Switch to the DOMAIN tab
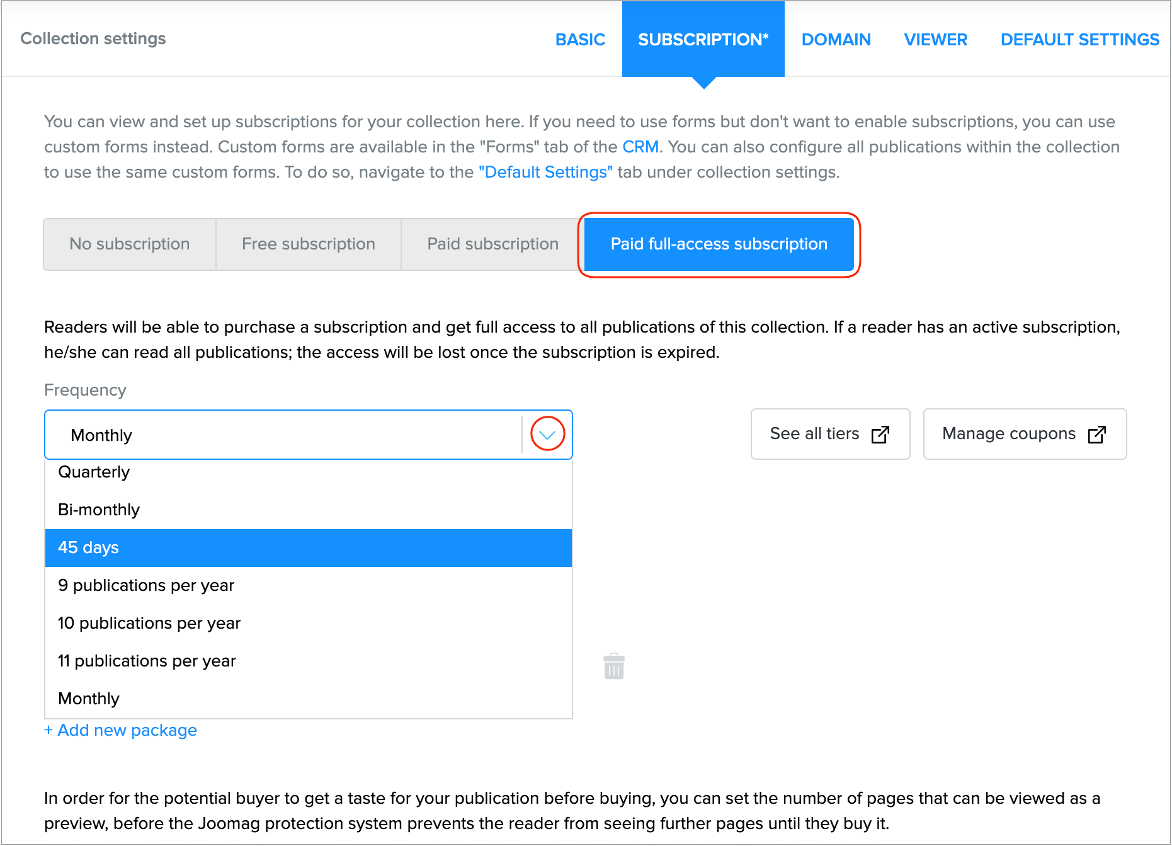 tap(836, 40)
